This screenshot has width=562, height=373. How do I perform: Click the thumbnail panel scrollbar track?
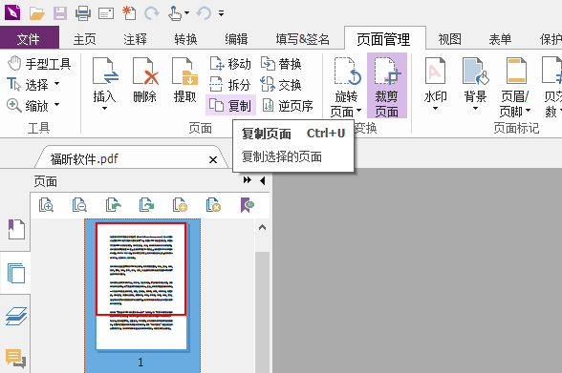262,312
